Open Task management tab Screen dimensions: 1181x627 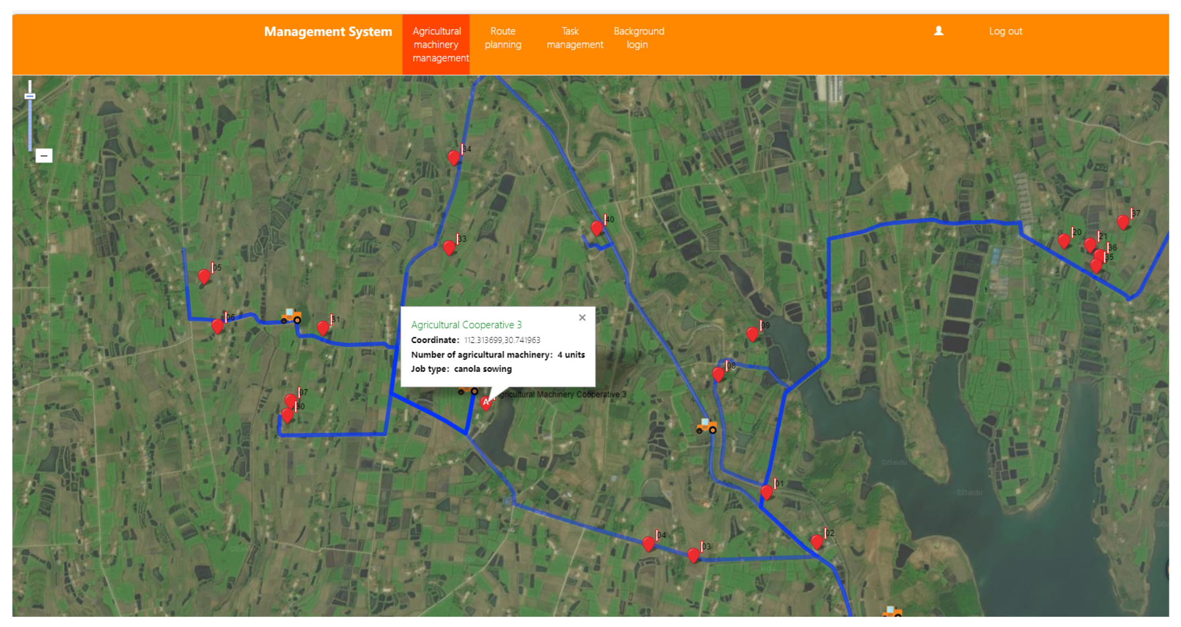point(575,38)
